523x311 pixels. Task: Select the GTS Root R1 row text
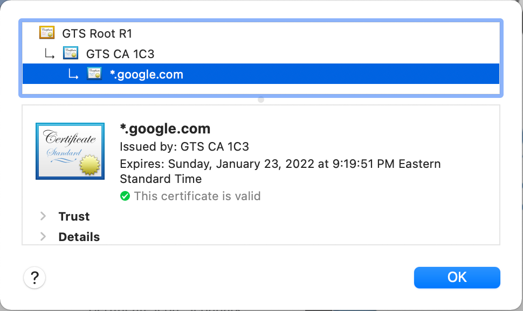click(x=97, y=33)
